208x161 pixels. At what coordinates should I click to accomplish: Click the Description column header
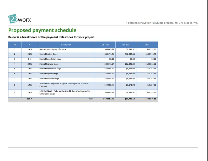coord(66,45)
